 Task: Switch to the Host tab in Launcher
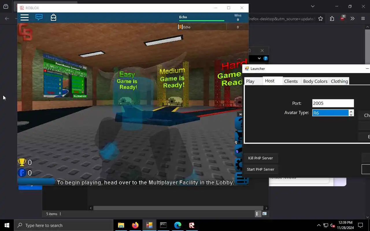click(x=273, y=81)
